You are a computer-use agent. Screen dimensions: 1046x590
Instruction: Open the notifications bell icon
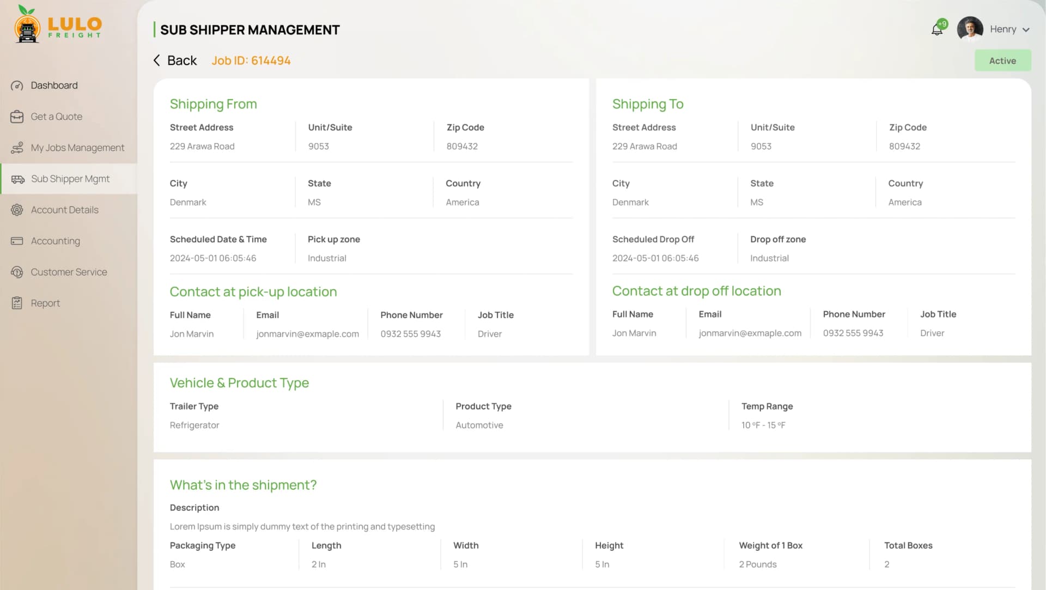[x=937, y=29]
